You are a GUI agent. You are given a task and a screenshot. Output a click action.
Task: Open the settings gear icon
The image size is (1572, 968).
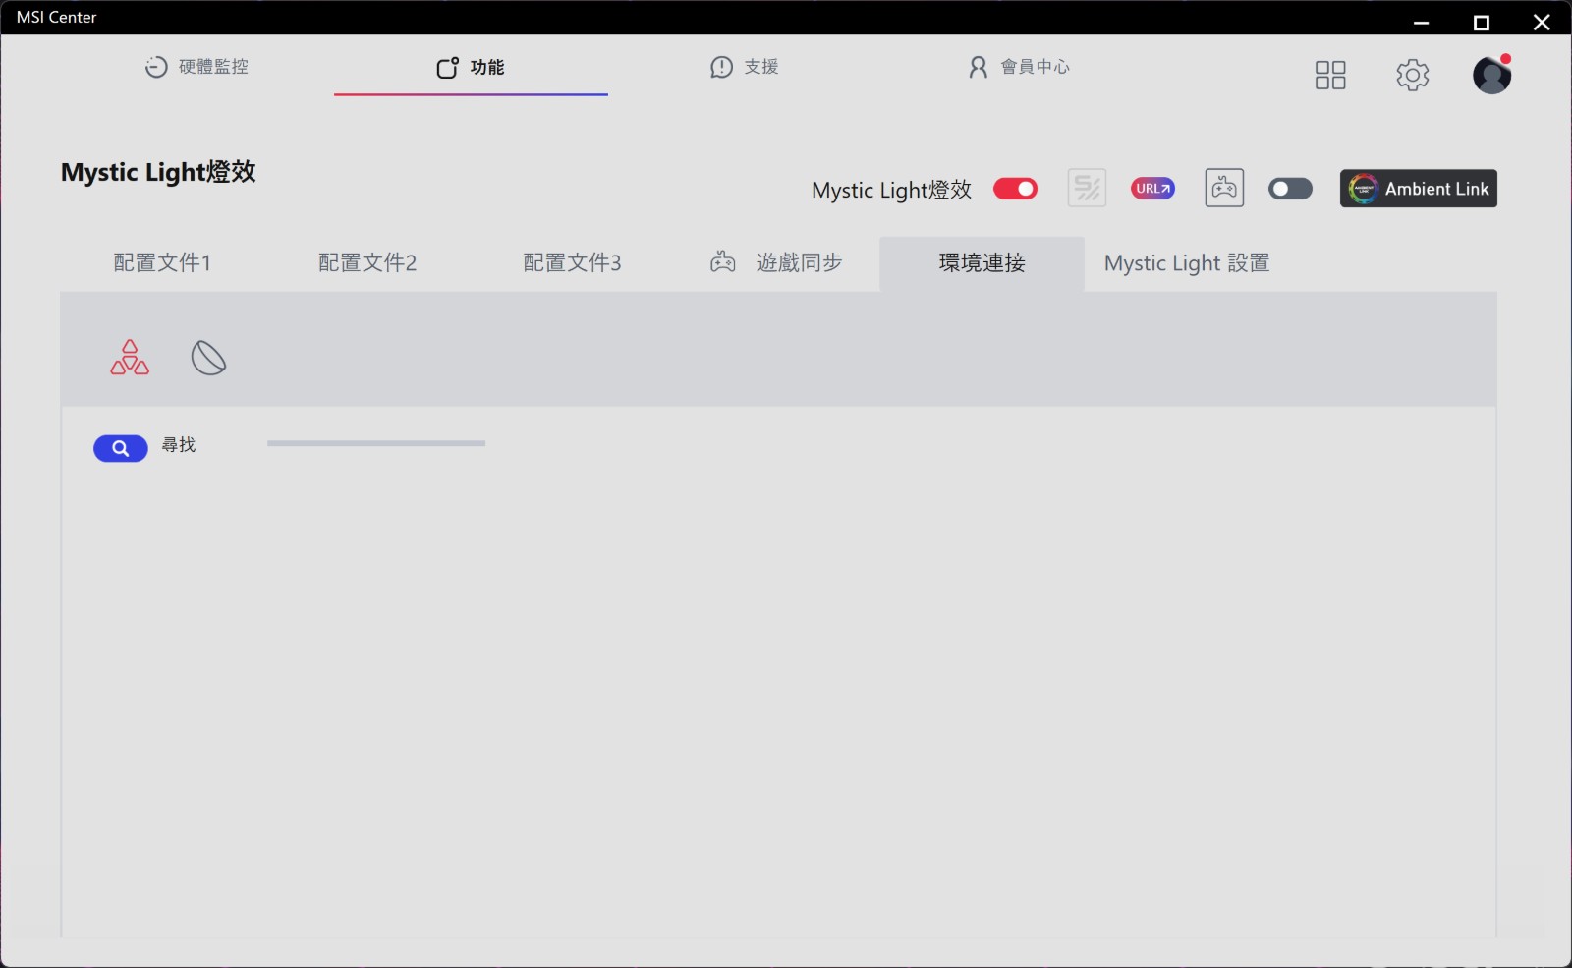(x=1412, y=75)
